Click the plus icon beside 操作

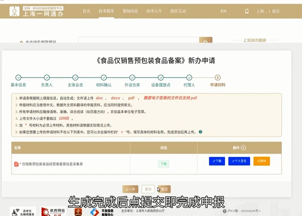click(243, 148)
